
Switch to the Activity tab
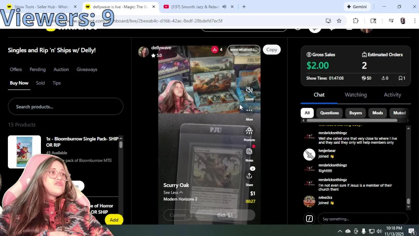[x=392, y=95]
